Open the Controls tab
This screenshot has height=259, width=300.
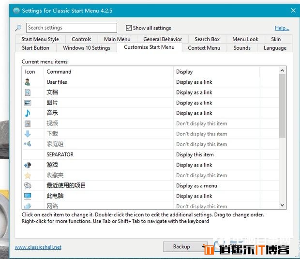(x=81, y=39)
